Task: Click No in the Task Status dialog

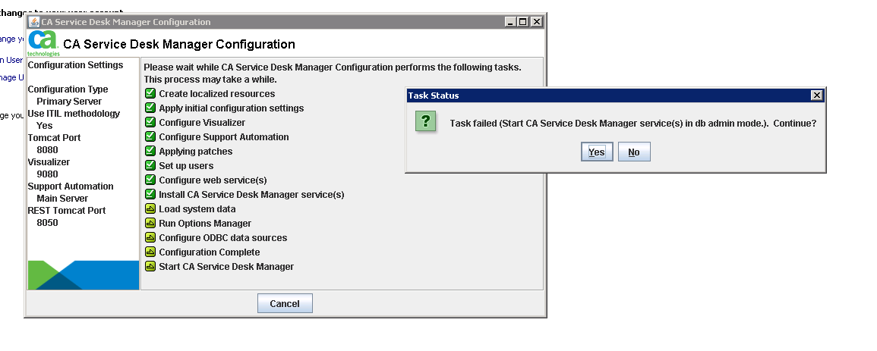Action: click(x=634, y=152)
